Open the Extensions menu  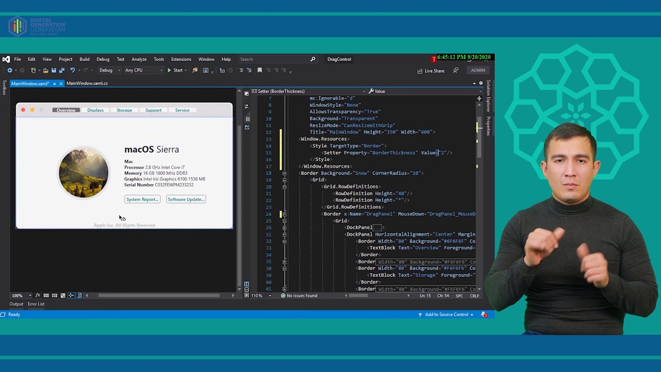coord(181,59)
